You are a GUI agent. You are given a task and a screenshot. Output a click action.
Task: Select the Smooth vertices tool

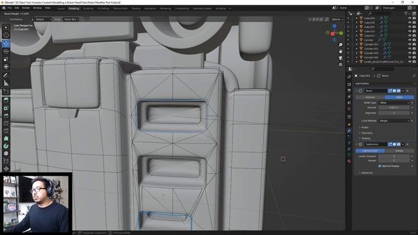click(6, 154)
